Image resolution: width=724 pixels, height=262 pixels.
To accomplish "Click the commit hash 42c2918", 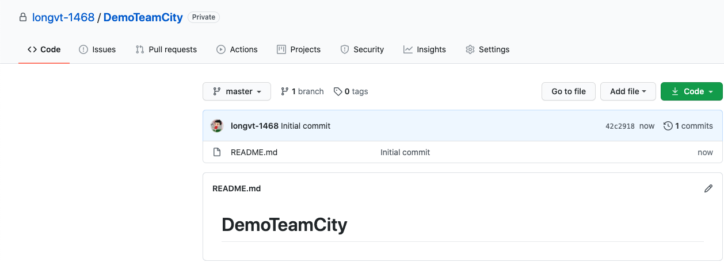I will (x=620, y=126).
